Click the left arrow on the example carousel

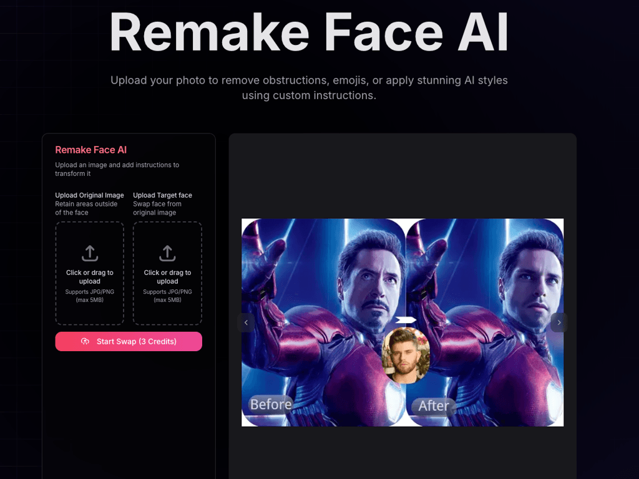(245, 322)
